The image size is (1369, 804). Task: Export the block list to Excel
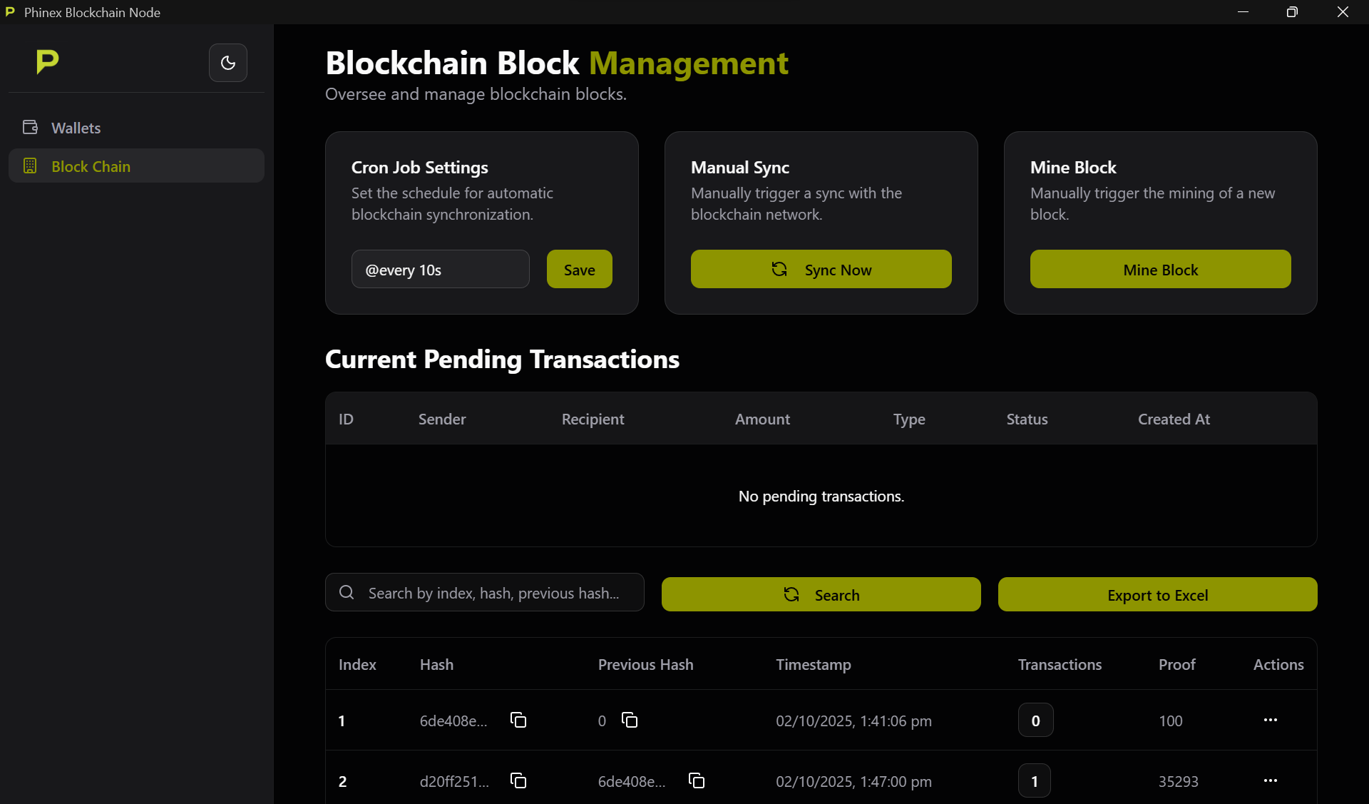coord(1157,594)
